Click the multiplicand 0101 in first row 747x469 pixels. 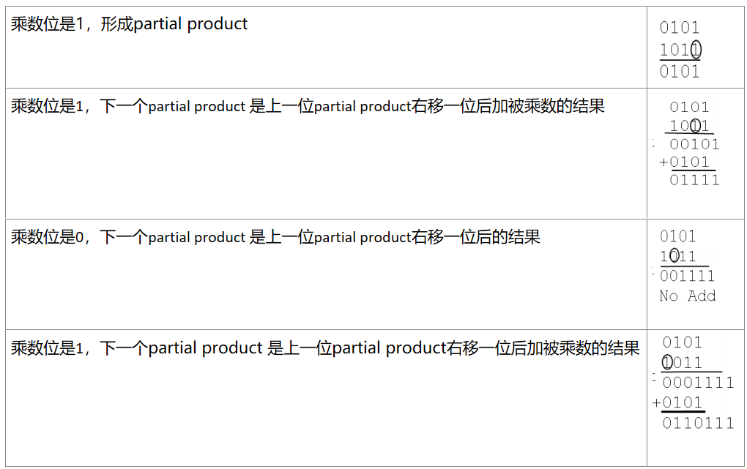[680, 28]
